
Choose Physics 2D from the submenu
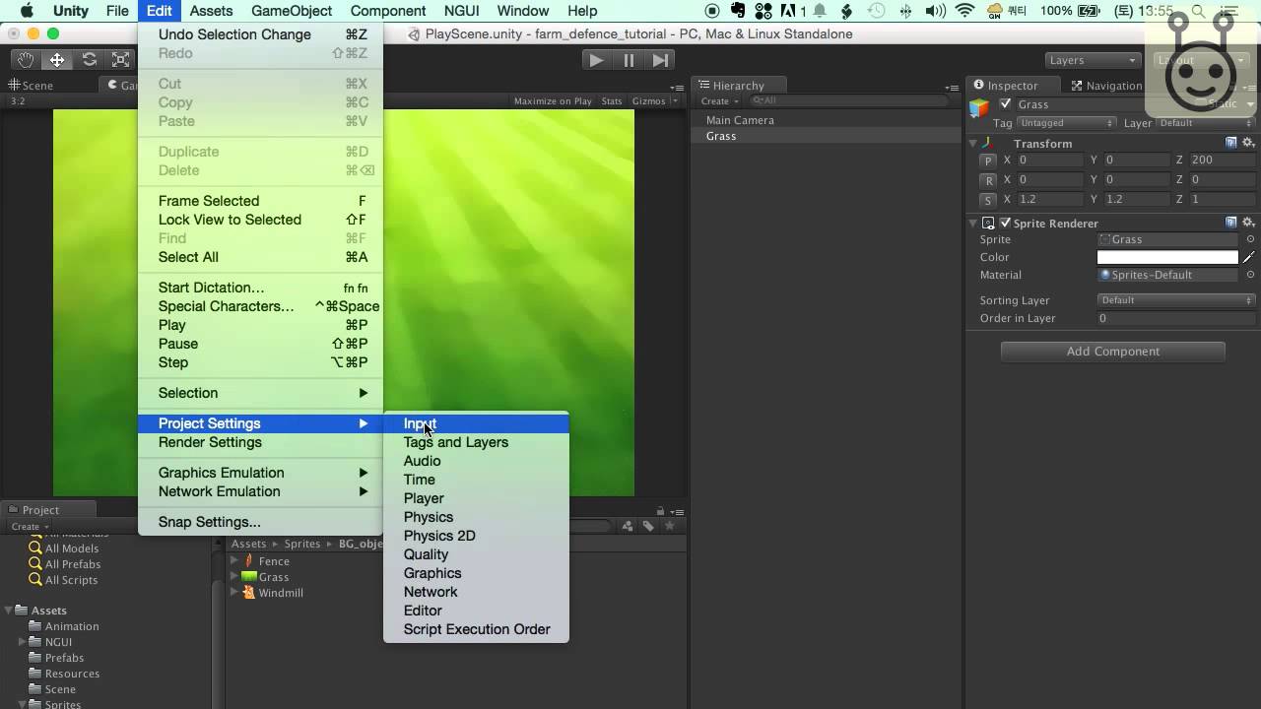coord(476,536)
